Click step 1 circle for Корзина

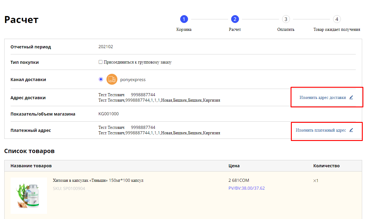tap(184, 19)
